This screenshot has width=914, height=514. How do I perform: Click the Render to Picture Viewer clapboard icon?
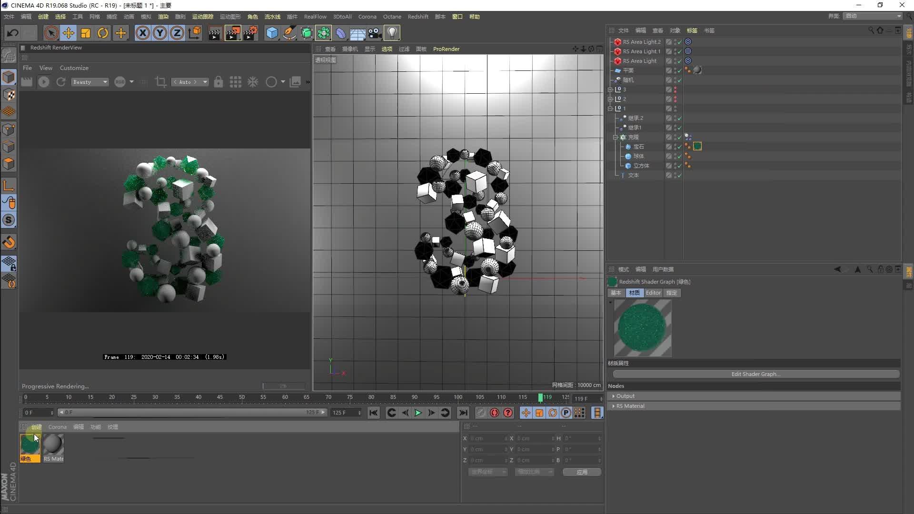pos(233,32)
